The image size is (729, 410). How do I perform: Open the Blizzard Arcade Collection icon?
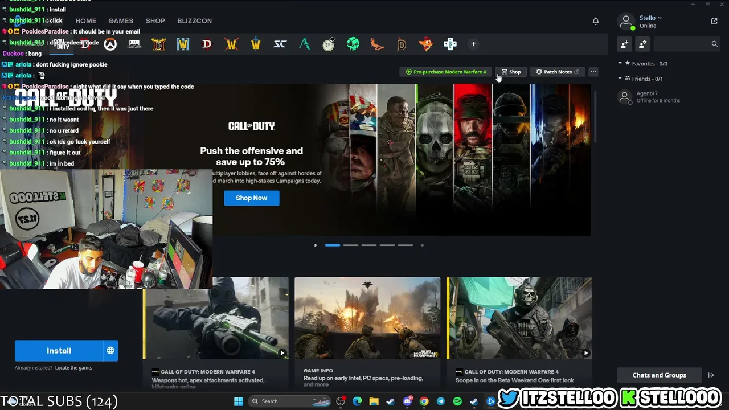pos(450,44)
